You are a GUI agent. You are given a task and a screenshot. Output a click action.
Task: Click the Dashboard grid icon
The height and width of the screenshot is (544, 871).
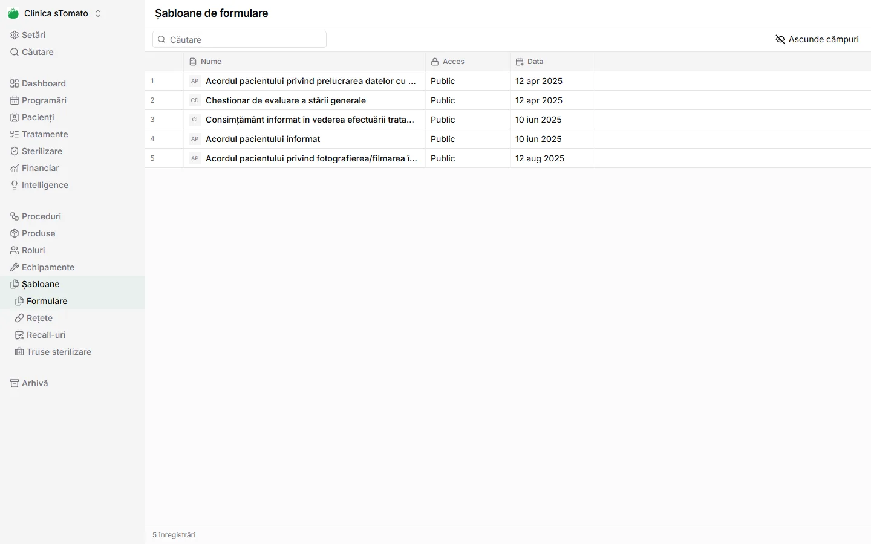coord(15,83)
